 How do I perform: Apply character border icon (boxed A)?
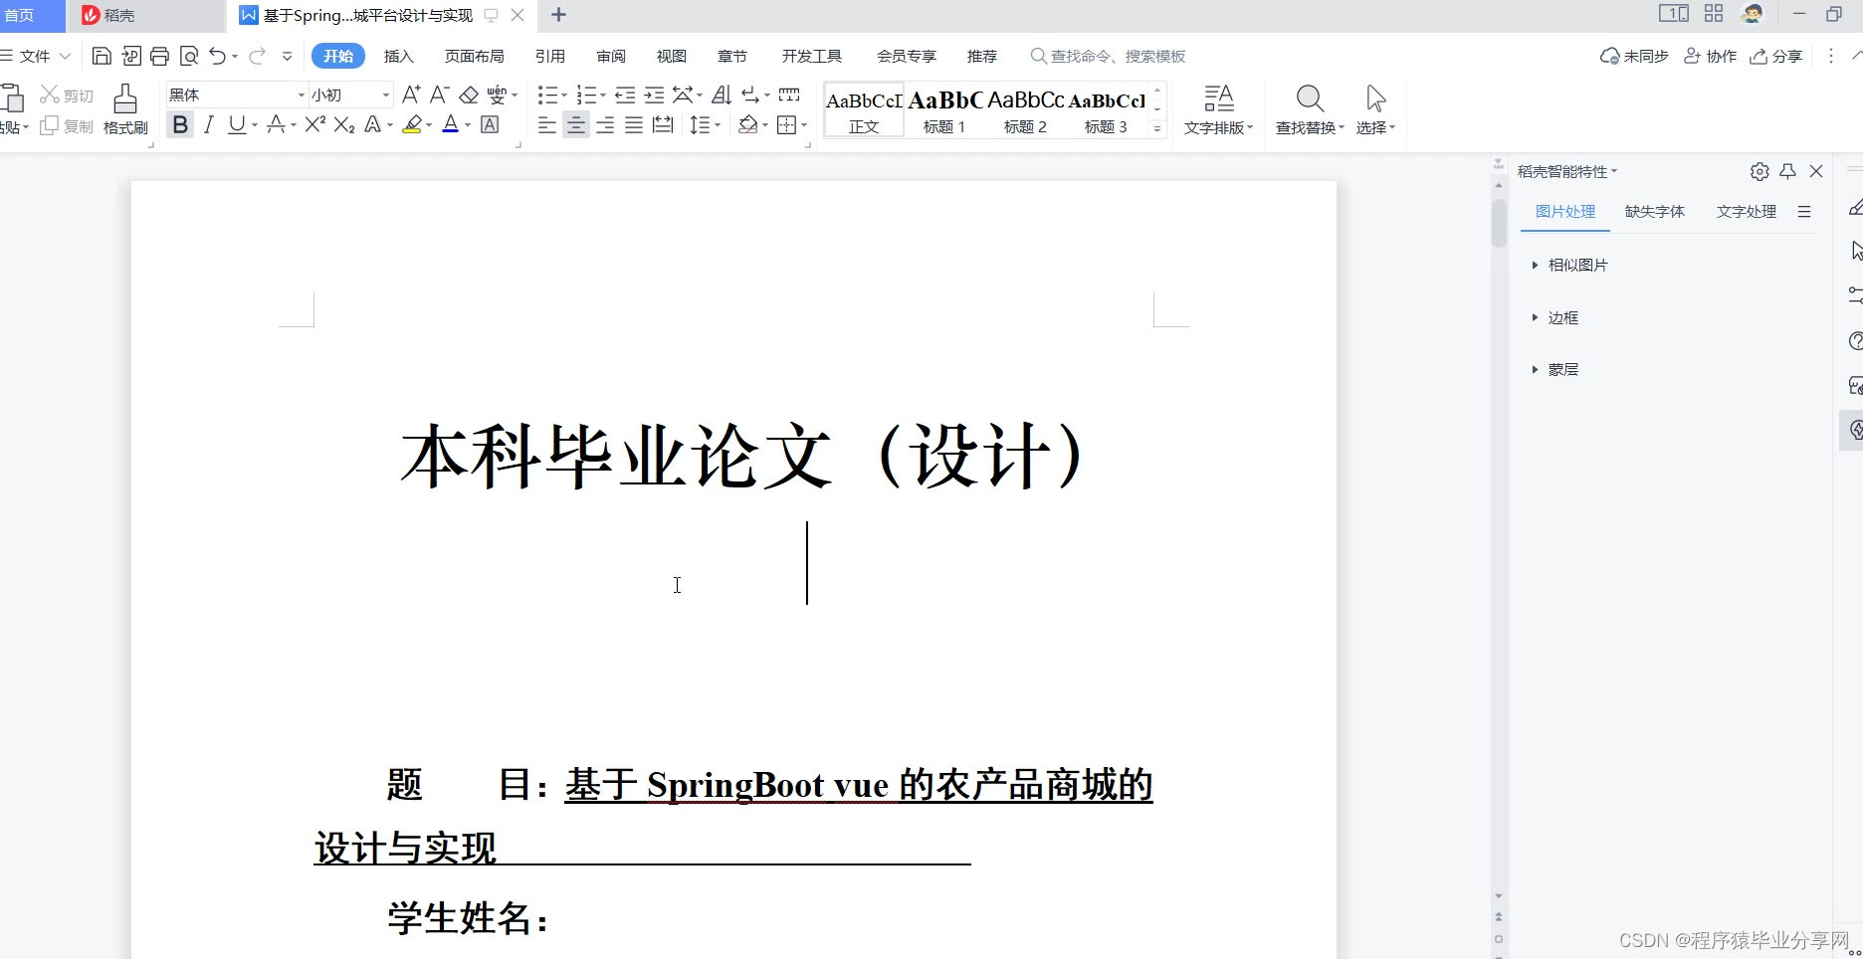click(x=490, y=124)
